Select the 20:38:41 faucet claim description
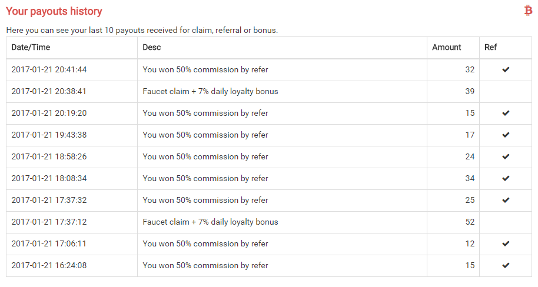 (210, 91)
